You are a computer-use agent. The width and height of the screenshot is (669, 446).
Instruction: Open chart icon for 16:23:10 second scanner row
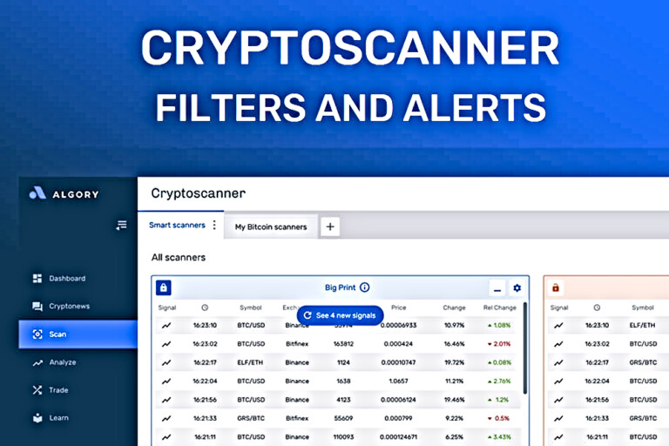pyautogui.click(x=558, y=325)
